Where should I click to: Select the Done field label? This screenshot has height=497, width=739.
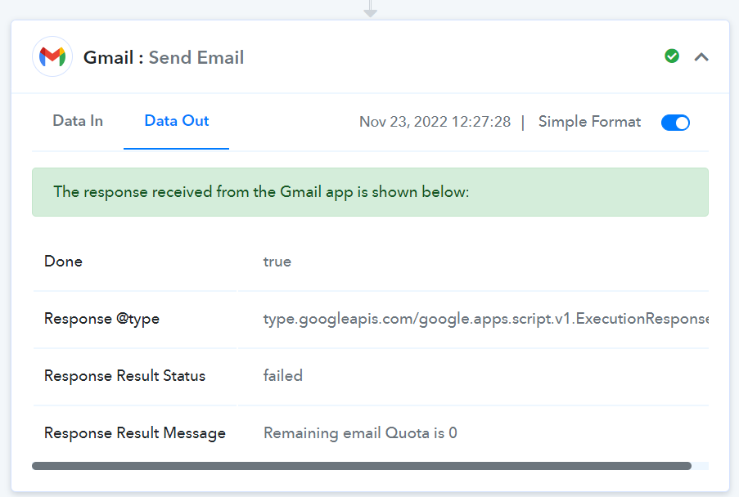click(x=63, y=262)
